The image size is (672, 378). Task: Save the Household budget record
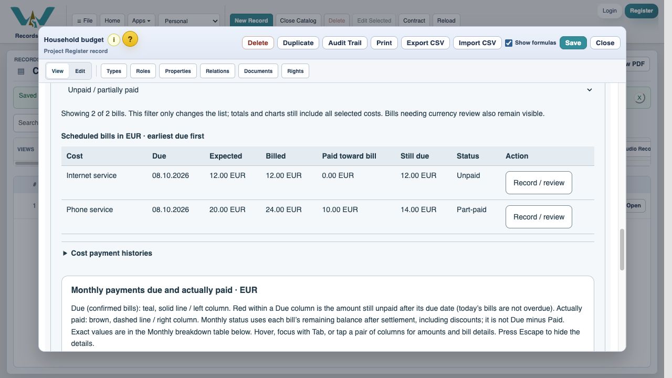573,43
